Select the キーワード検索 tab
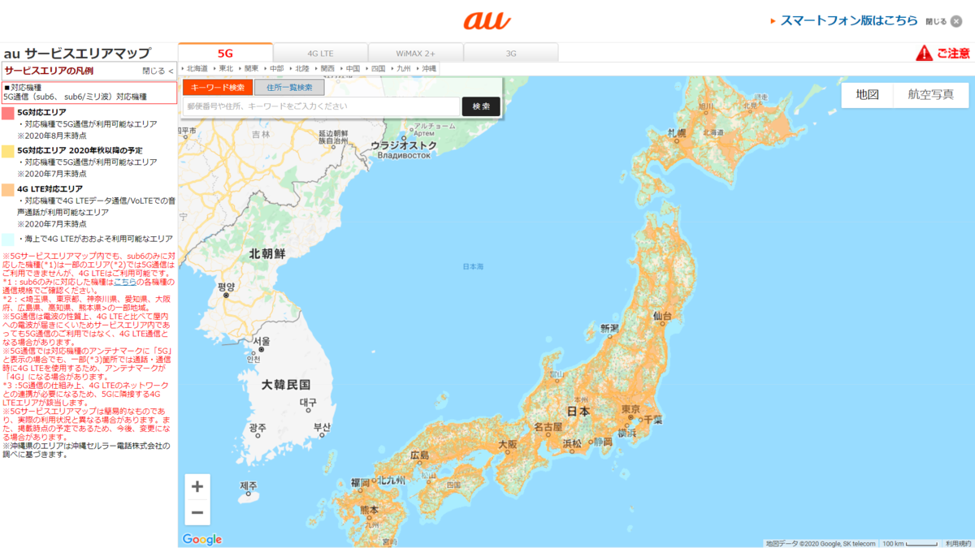The width and height of the screenshot is (975, 548). tap(218, 88)
